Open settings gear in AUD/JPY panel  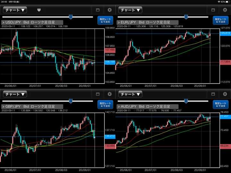[225, 94]
